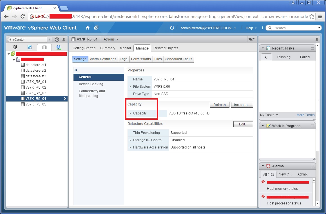
Task: Switch to Scheduled Tasks sub-tab
Action: click(178, 59)
